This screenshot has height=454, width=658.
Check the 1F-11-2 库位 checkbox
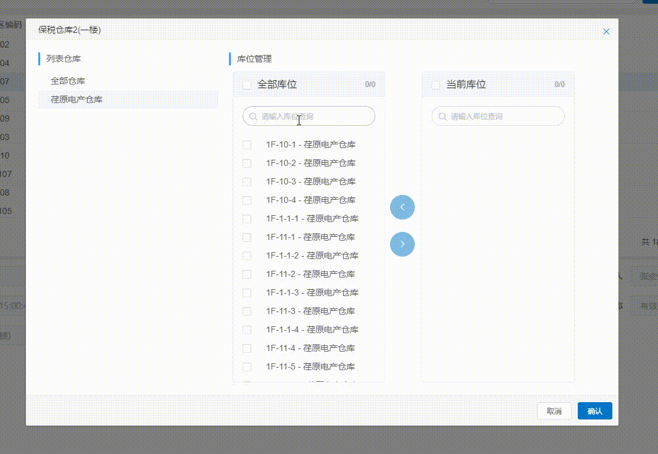click(247, 274)
